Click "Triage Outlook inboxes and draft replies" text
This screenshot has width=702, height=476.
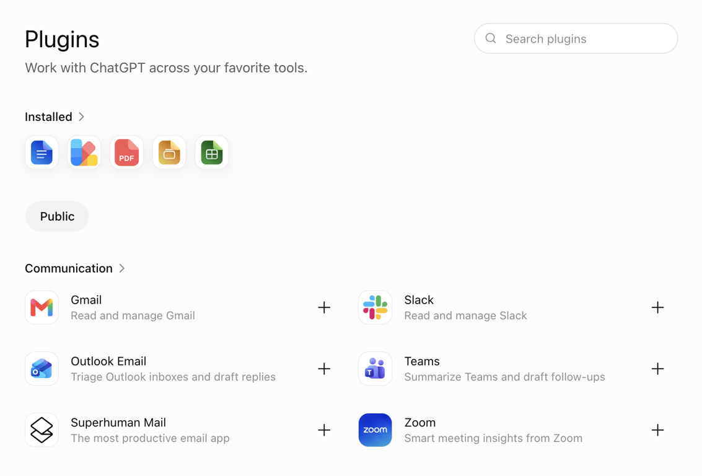point(173,377)
